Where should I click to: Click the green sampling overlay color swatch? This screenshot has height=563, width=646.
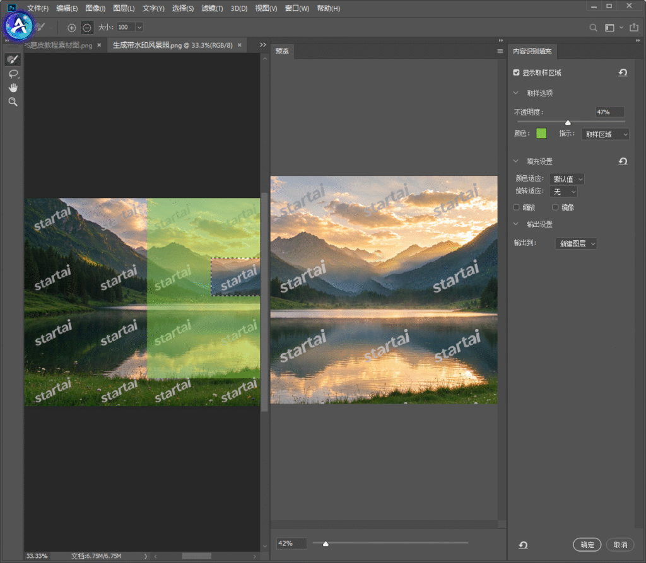[541, 134]
